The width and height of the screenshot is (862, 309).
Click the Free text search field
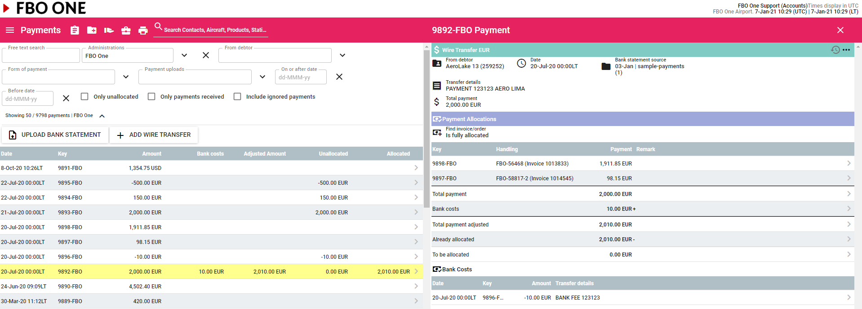(x=41, y=56)
